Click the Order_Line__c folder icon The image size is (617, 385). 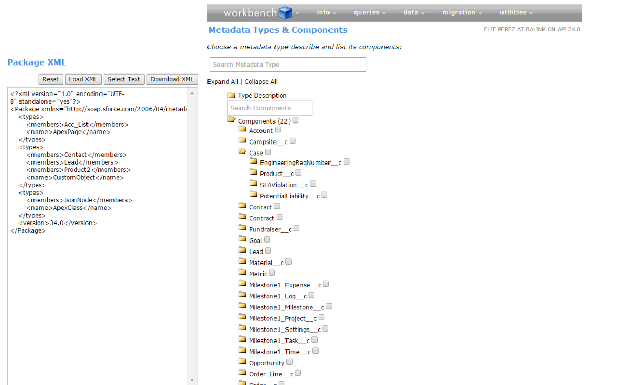coord(242,372)
